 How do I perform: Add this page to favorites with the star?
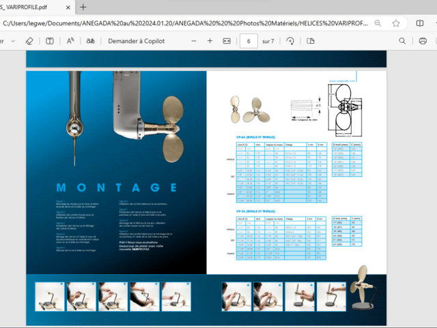pos(396,23)
